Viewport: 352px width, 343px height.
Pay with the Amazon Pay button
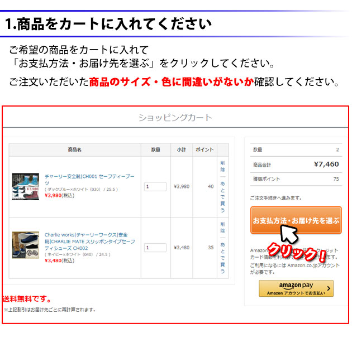click(296, 288)
